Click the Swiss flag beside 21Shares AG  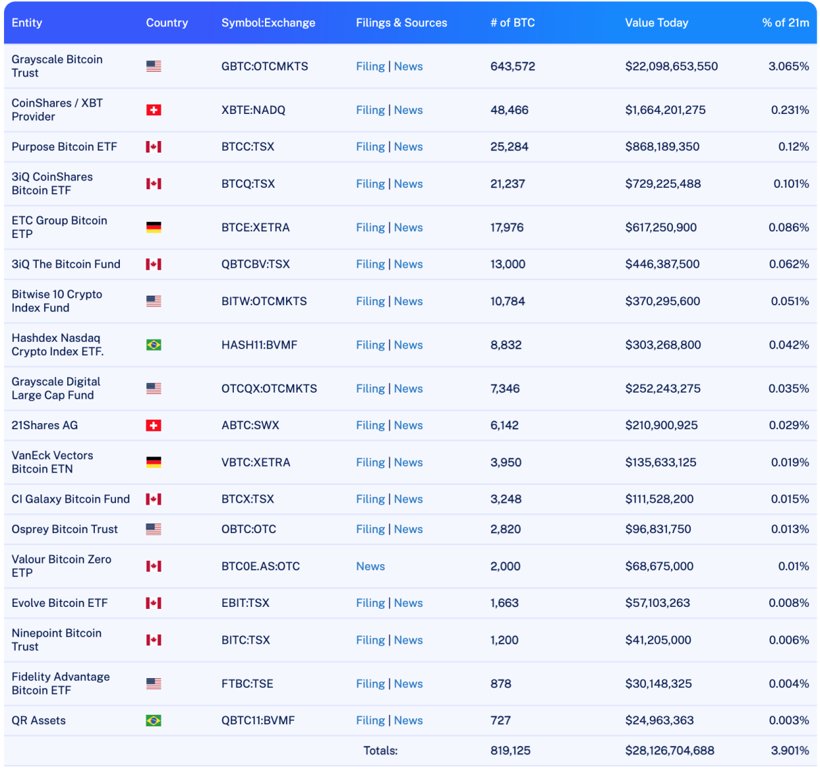click(x=154, y=426)
